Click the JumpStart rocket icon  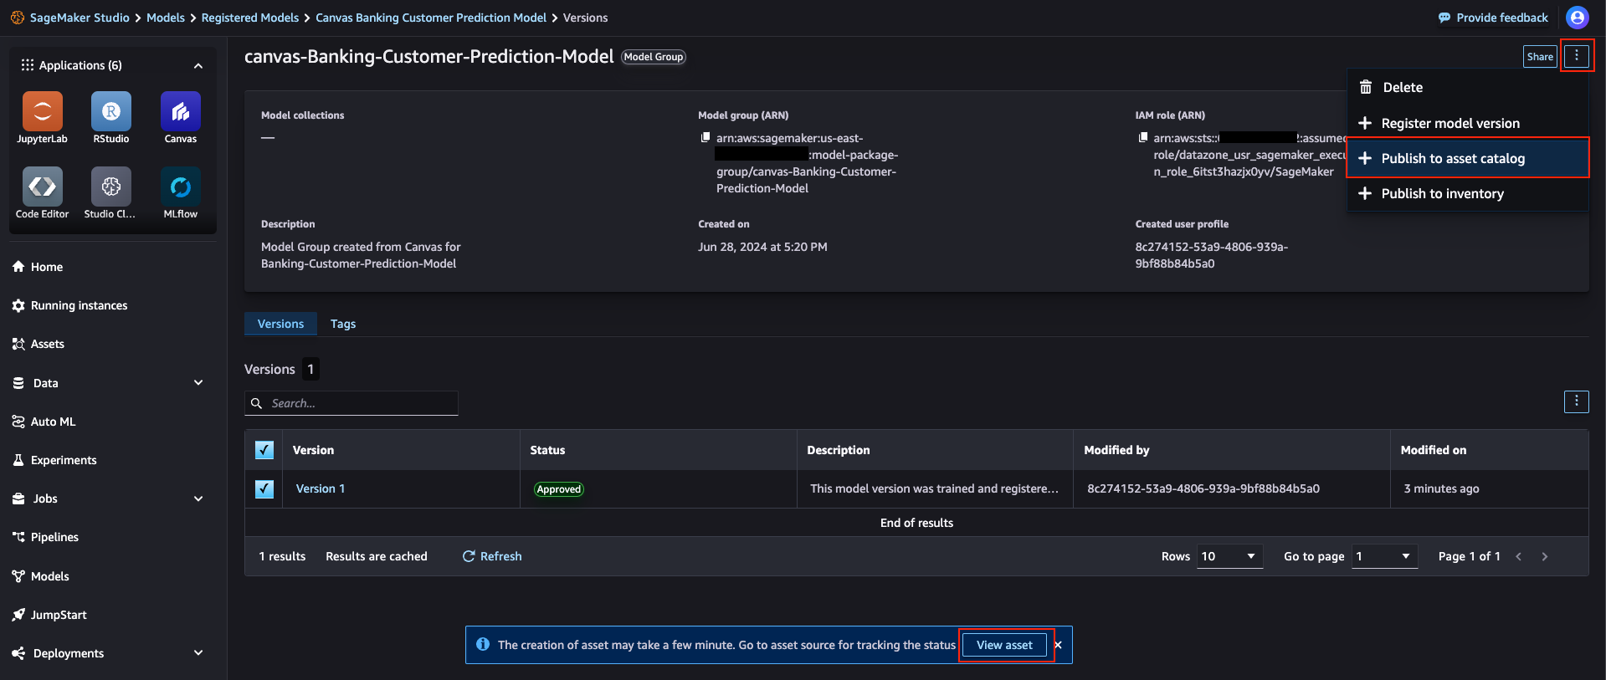[18, 615]
